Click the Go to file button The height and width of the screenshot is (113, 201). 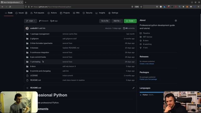pos(105,21)
